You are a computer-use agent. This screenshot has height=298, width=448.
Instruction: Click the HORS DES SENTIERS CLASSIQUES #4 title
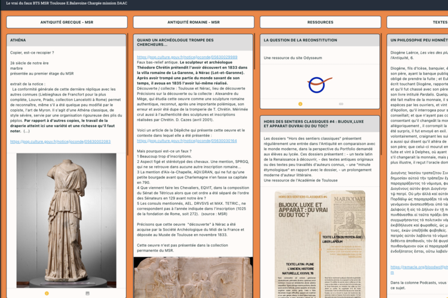click(314, 124)
